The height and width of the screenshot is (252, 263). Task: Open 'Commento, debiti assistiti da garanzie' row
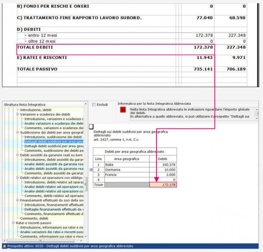54,173
